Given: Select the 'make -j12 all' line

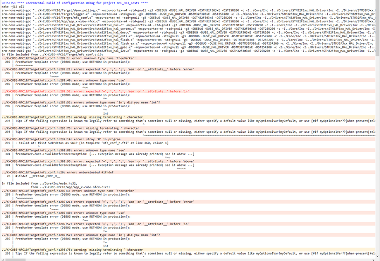Looking at the screenshot, I should [x=13, y=7].
